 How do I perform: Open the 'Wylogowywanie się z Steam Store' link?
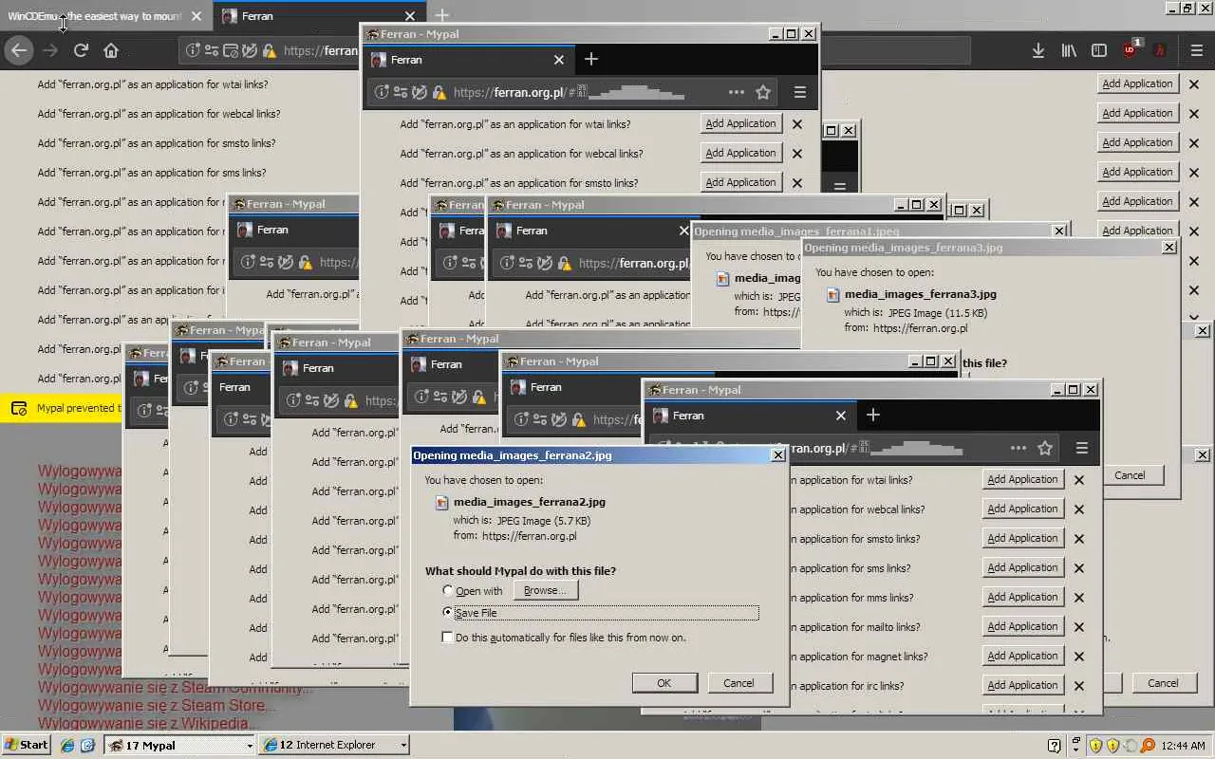158,706
